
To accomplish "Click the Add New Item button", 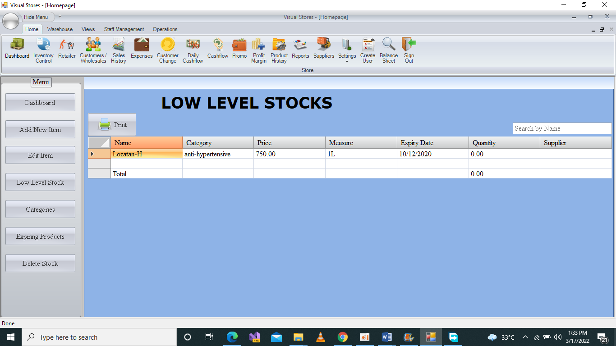I will (40, 129).
